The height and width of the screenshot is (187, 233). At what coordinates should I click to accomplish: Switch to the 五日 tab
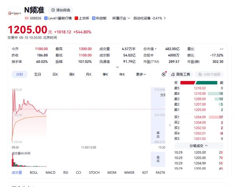pos(37,74)
